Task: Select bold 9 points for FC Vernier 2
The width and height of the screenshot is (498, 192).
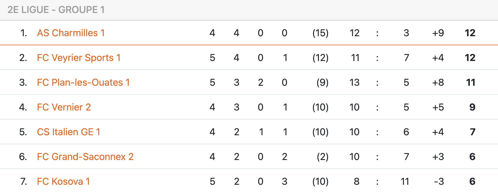Action: (x=472, y=107)
